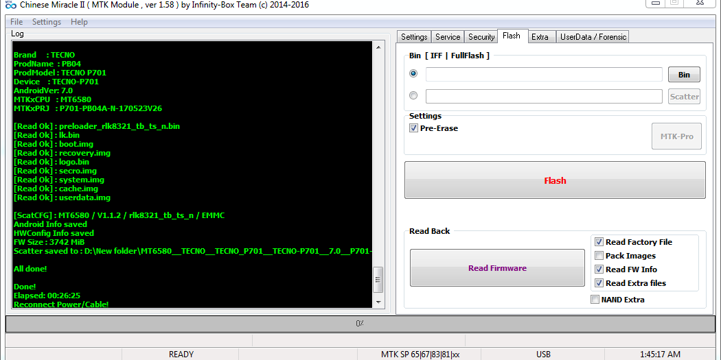Select the Scatter file radio button
The width and height of the screenshot is (721, 360).
coord(413,95)
